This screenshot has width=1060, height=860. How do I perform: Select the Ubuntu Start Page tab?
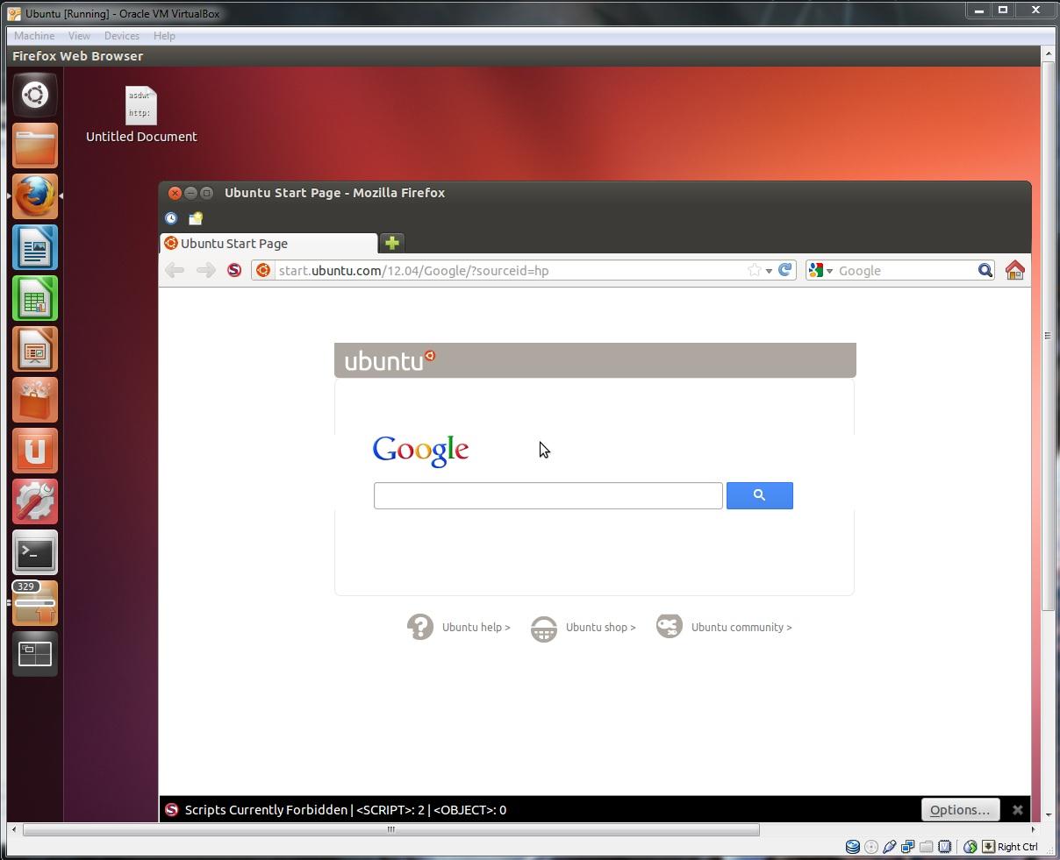[x=269, y=244]
